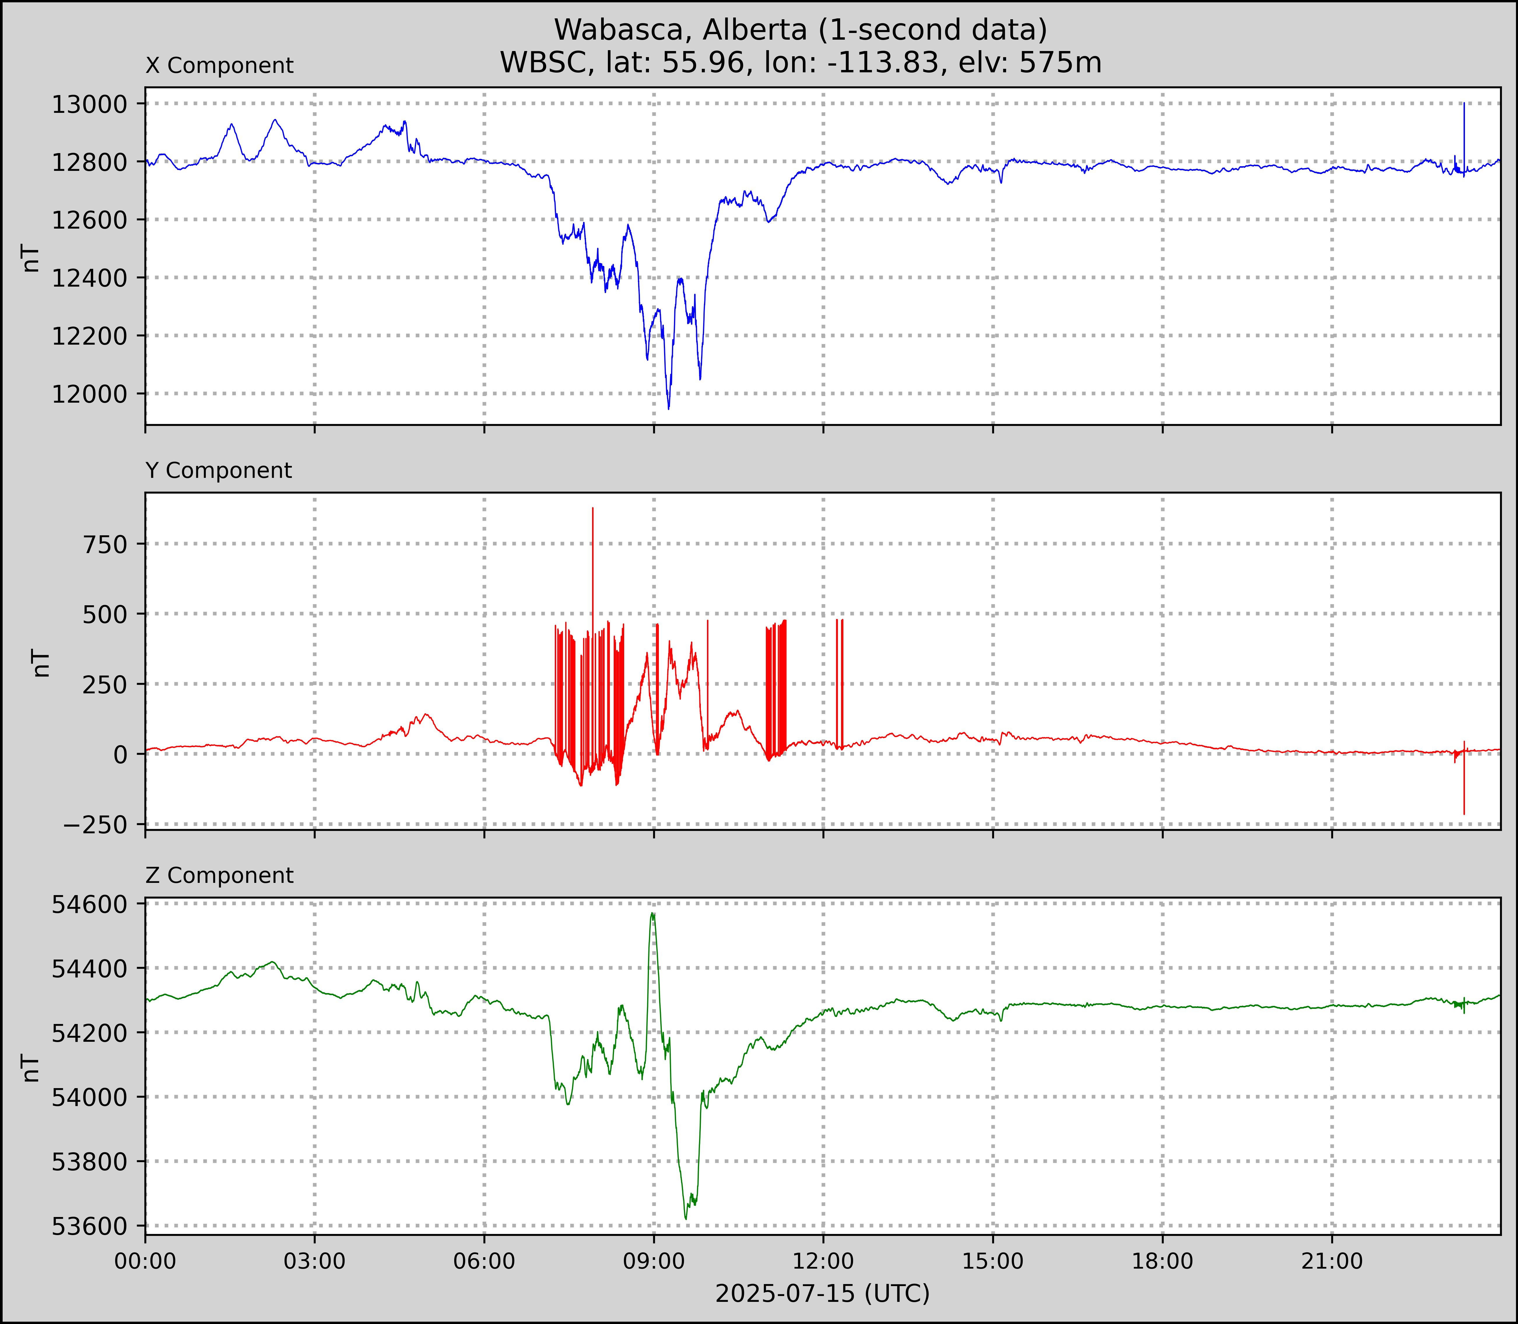1518x1324 pixels.
Task: Click the 'X Component' panel label
Action: (220, 66)
